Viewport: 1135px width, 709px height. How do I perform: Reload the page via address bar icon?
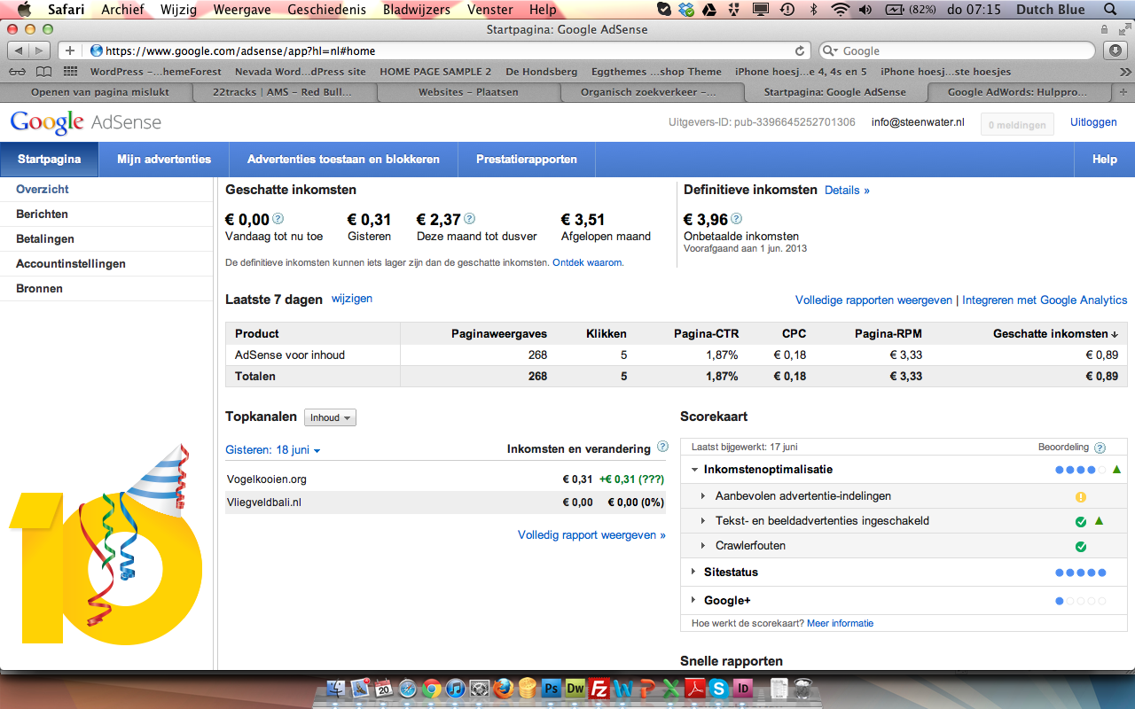(x=800, y=51)
